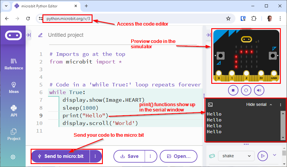Image resolution: width=287 pixels, height=167 pixels.
Task: Click the gesture icon beside shake
Action: tap(212, 156)
